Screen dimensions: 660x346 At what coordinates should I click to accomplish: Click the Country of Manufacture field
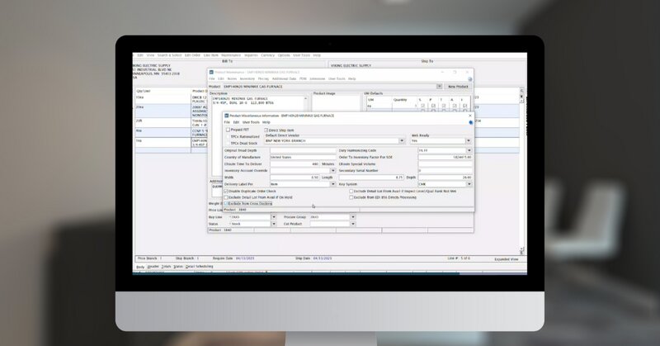click(x=303, y=157)
